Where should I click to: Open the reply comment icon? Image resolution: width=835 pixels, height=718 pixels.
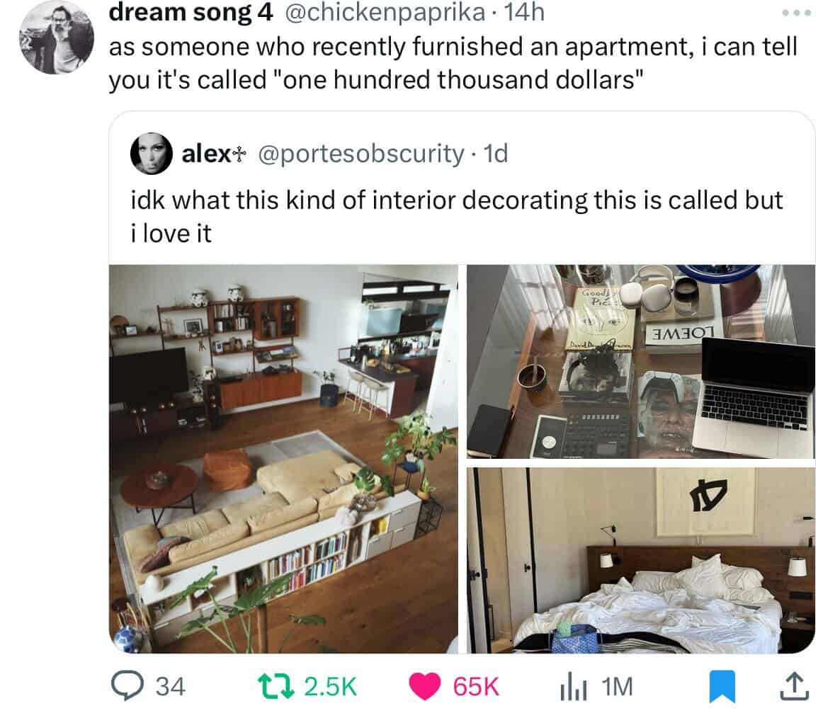pos(127,687)
